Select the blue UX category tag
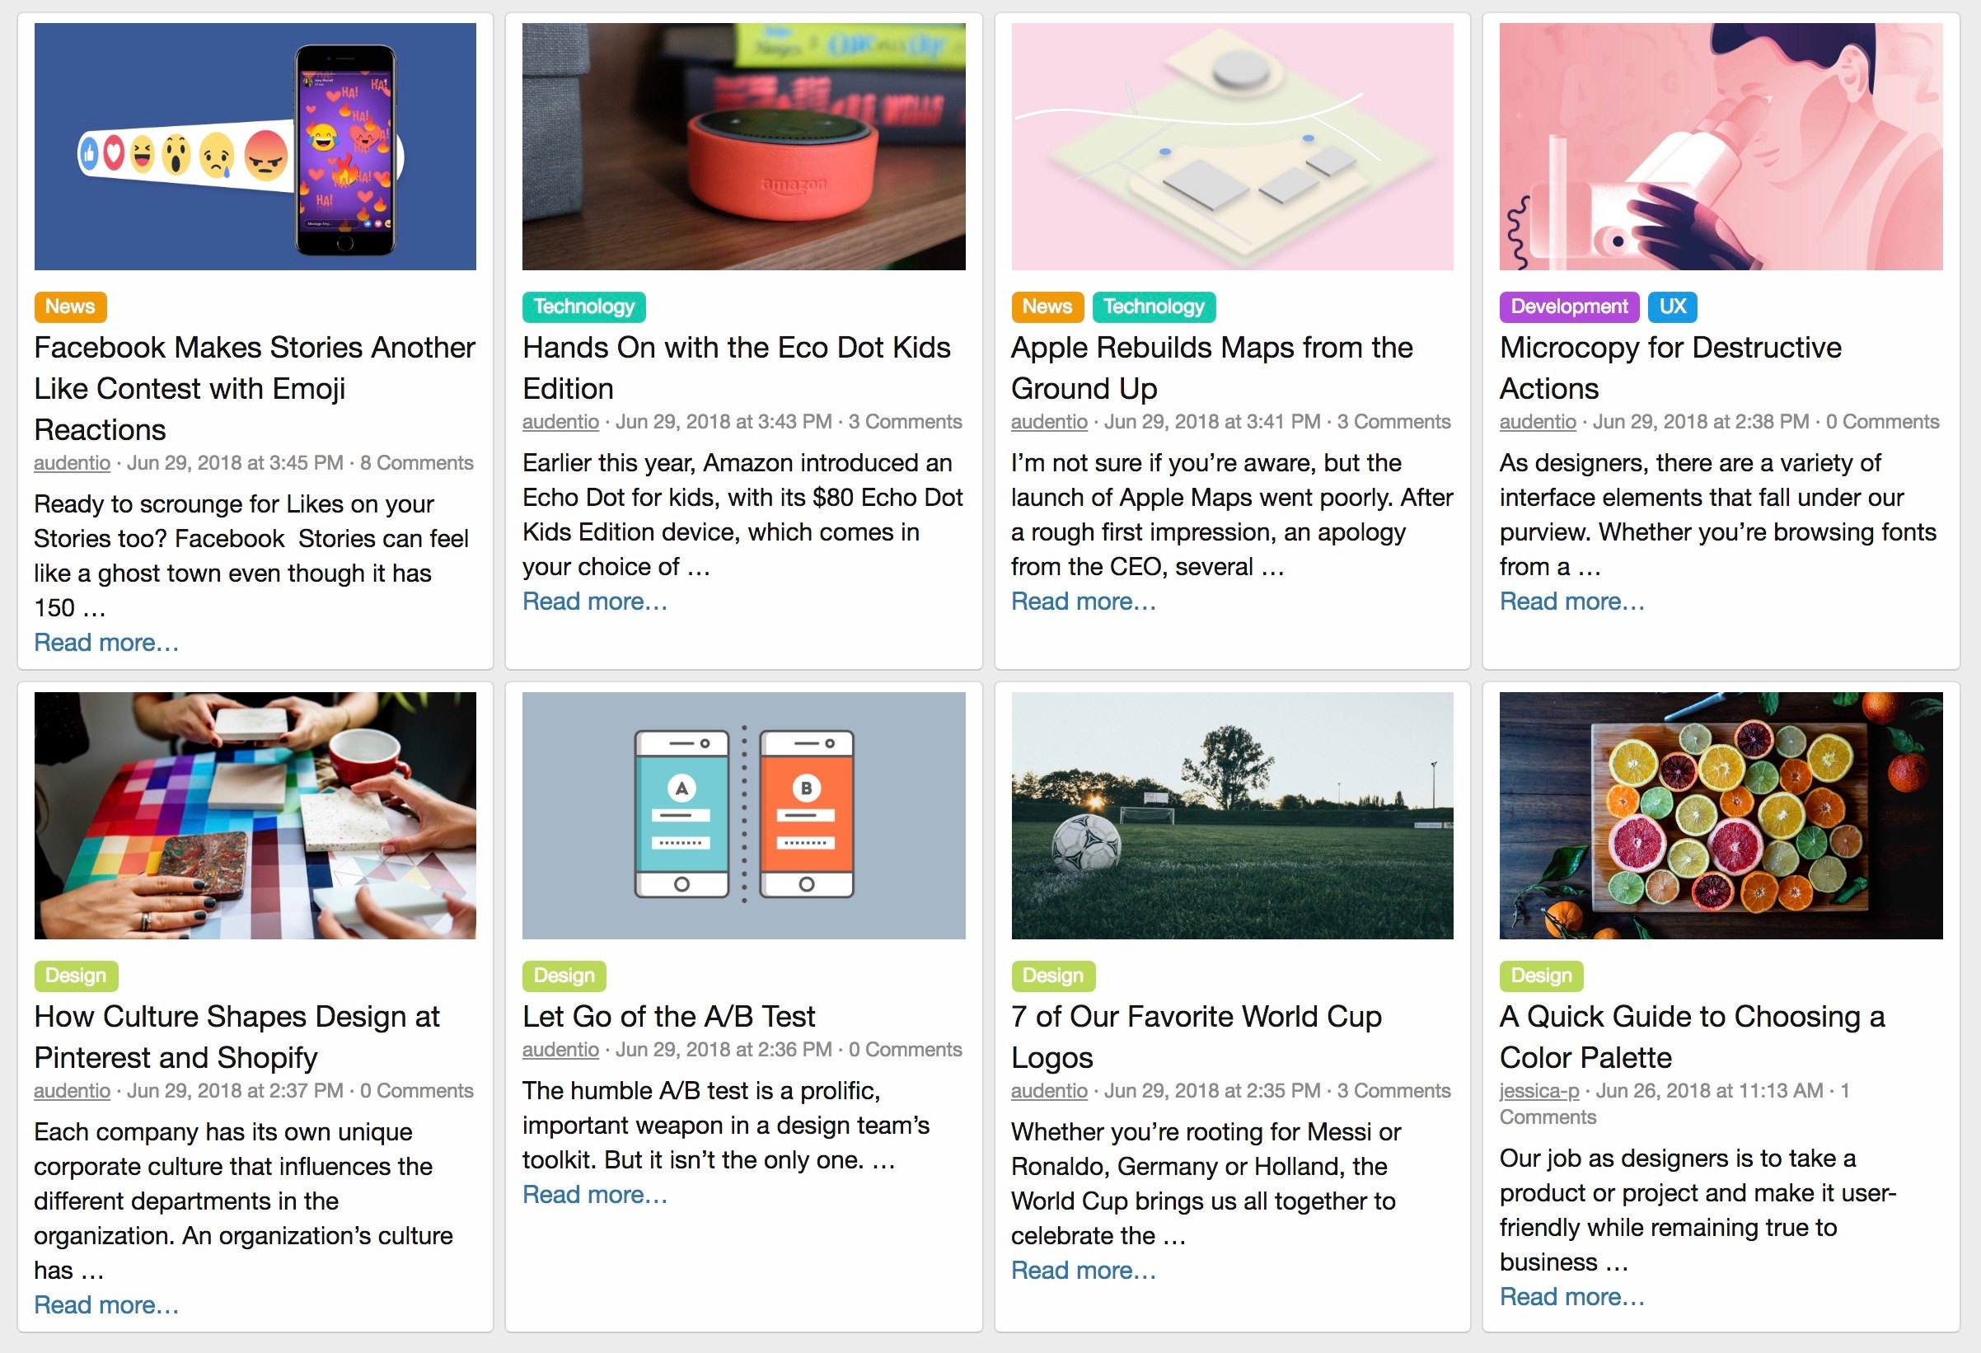This screenshot has height=1353, width=1981. point(1673,307)
